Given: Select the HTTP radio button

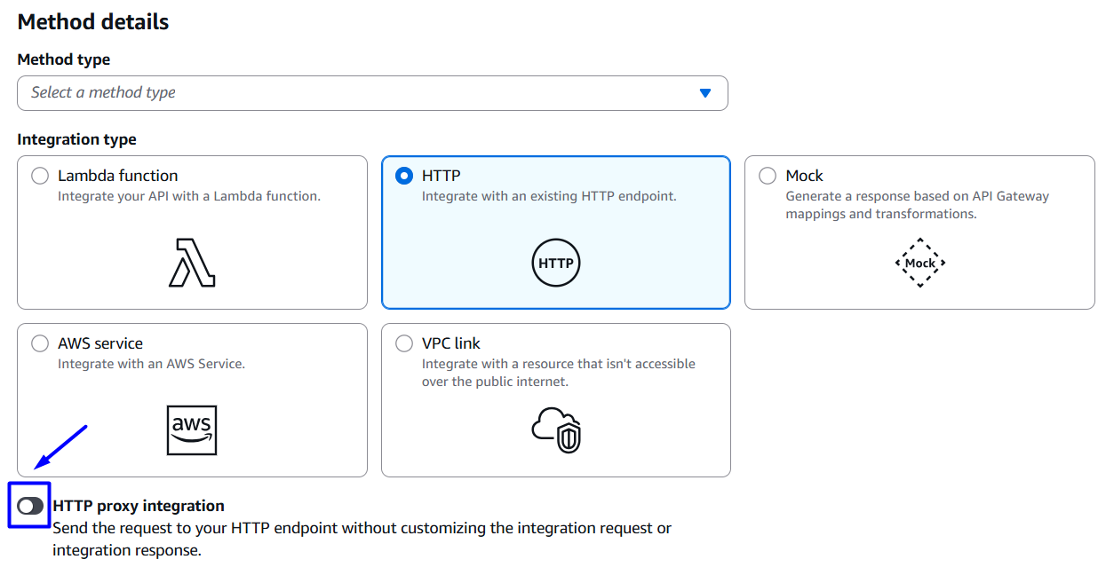Looking at the screenshot, I should (x=404, y=176).
